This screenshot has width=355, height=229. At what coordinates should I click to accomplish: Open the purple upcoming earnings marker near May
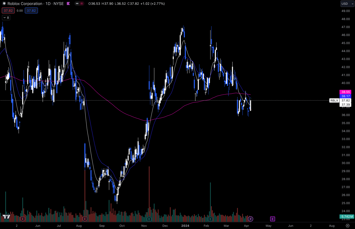point(273,219)
